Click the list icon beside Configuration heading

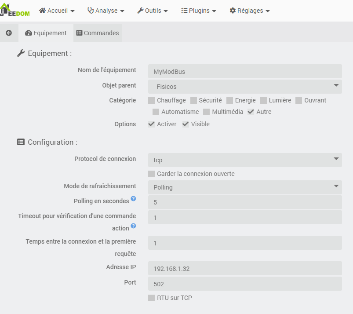pyautogui.click(x=21, y=142)
